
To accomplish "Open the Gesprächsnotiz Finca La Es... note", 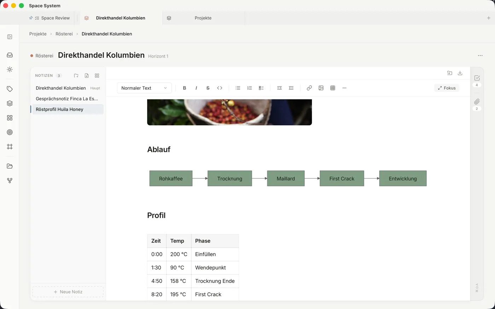I will pyautogui.click(x=67, y=99).
